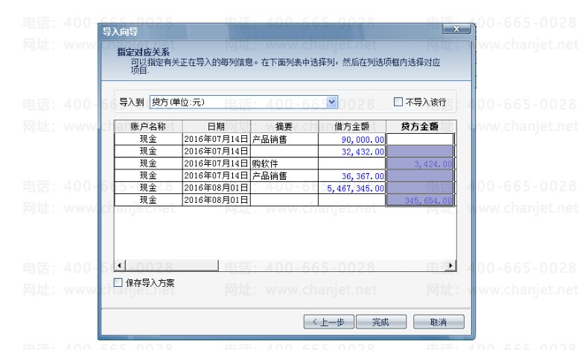Viewport: 580px width, 350px height.
Task: Select the 贷方金额 column header
Action: click(420, 126)
